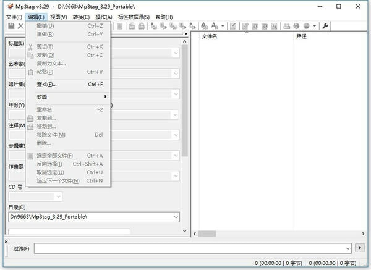Open the 操作(A) menu

104,17
